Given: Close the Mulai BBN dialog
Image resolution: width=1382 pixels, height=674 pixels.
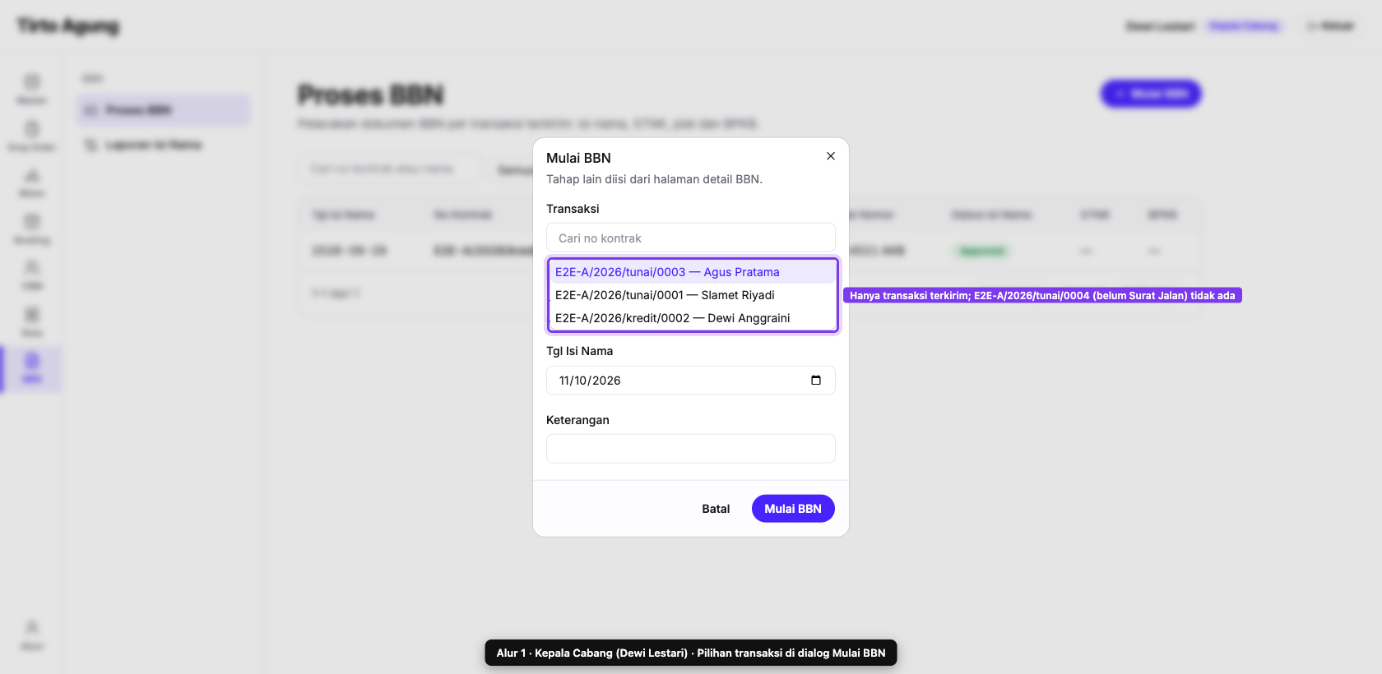Looking at the screenshot, I should pyautogui.click(x=831, y=156).
